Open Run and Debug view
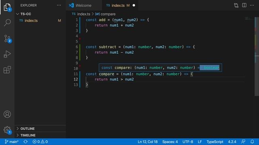The height and width of the screenshot is (145, 259). pyautogui.click(x=7, y=54)
